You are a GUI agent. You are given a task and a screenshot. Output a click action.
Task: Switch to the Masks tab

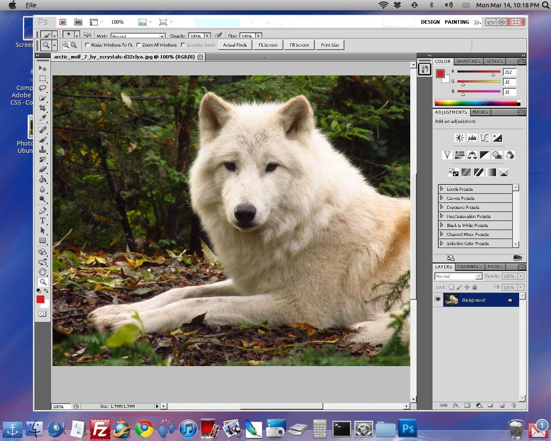(480, 112)
